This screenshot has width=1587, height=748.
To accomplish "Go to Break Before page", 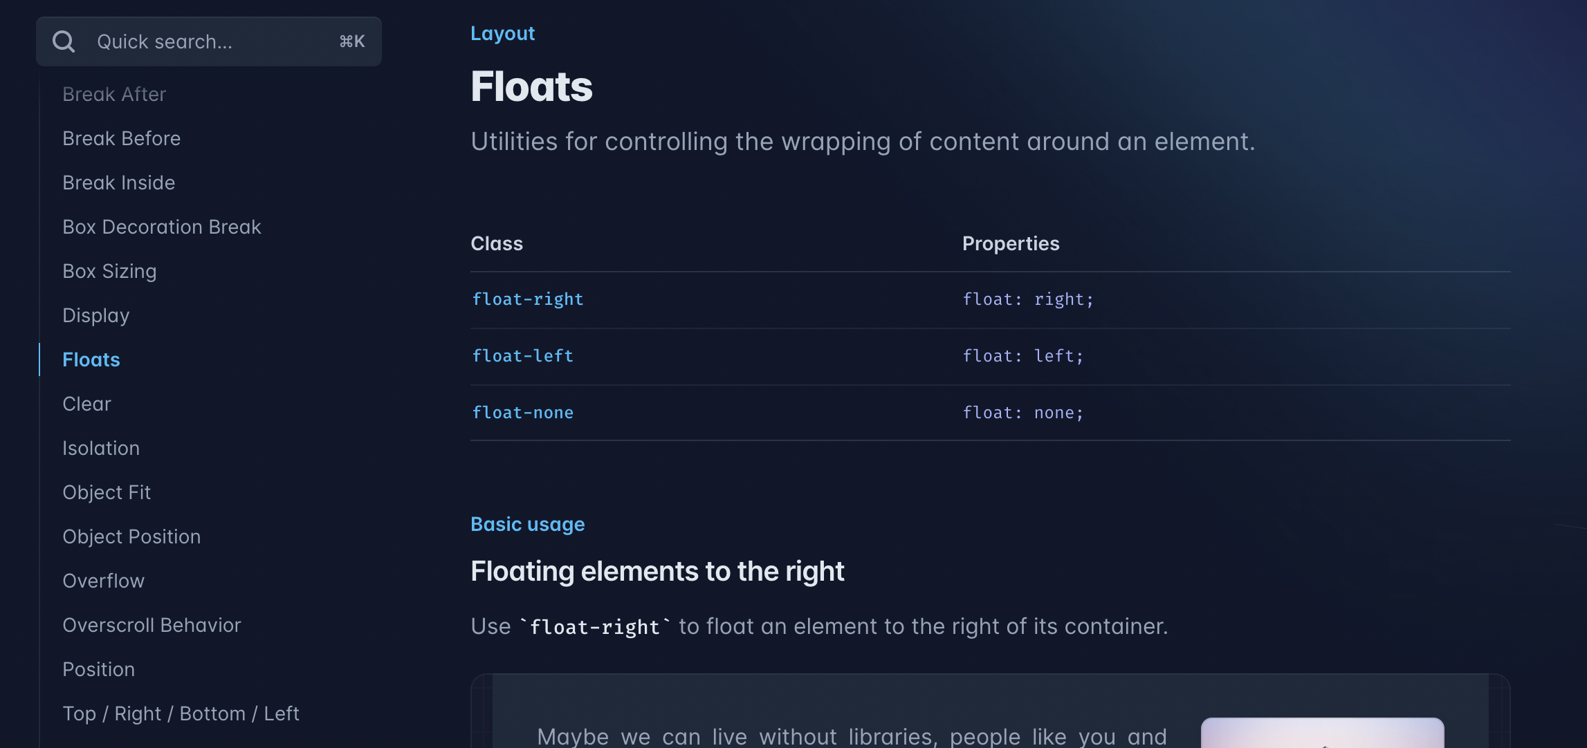I will (x=122, y=138).
